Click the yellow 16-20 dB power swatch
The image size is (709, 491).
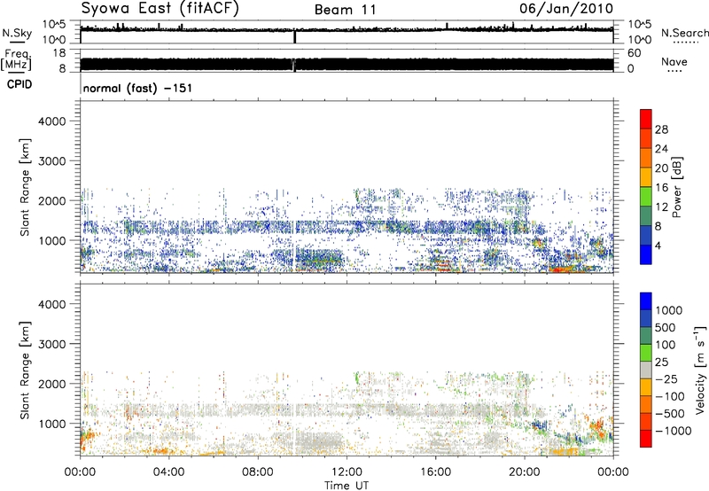(646, 177)
